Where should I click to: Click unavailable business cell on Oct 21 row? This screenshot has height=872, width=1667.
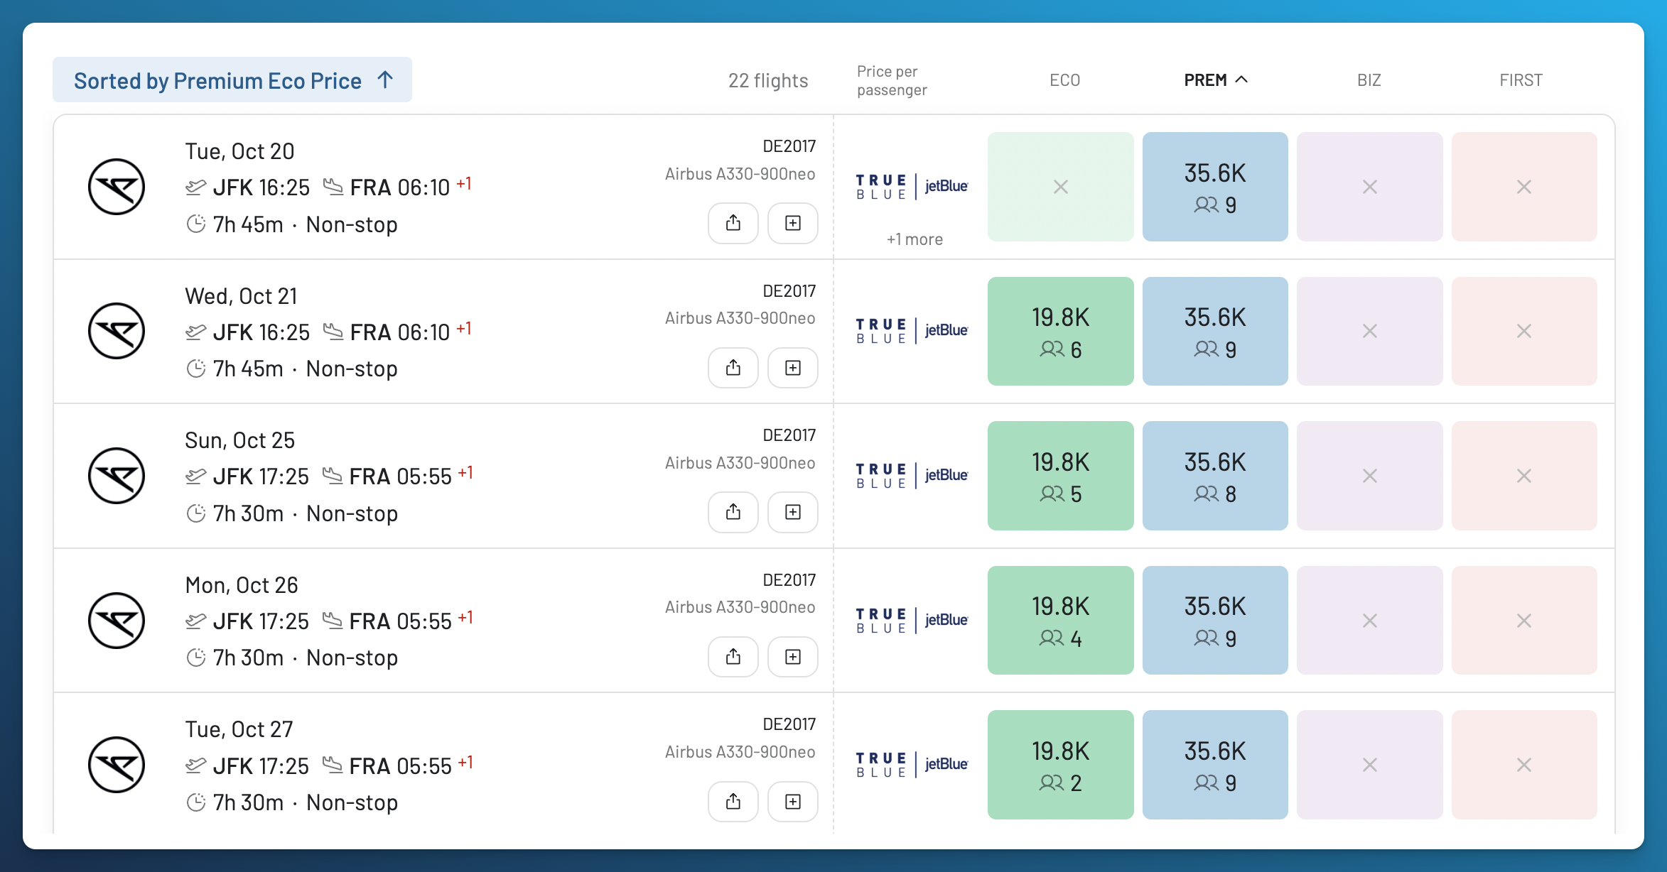(x=1370, y=331)
